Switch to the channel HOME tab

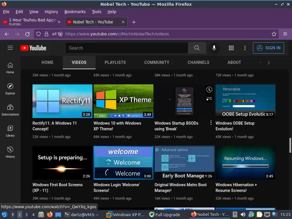point(48,62)
